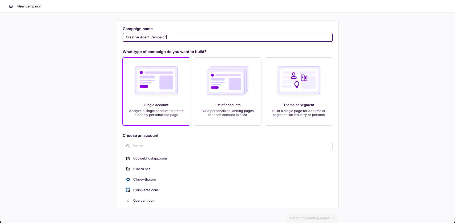Pick the Theme or Segment option
This screenshot has height=223, width=455.
pos(299,105)
